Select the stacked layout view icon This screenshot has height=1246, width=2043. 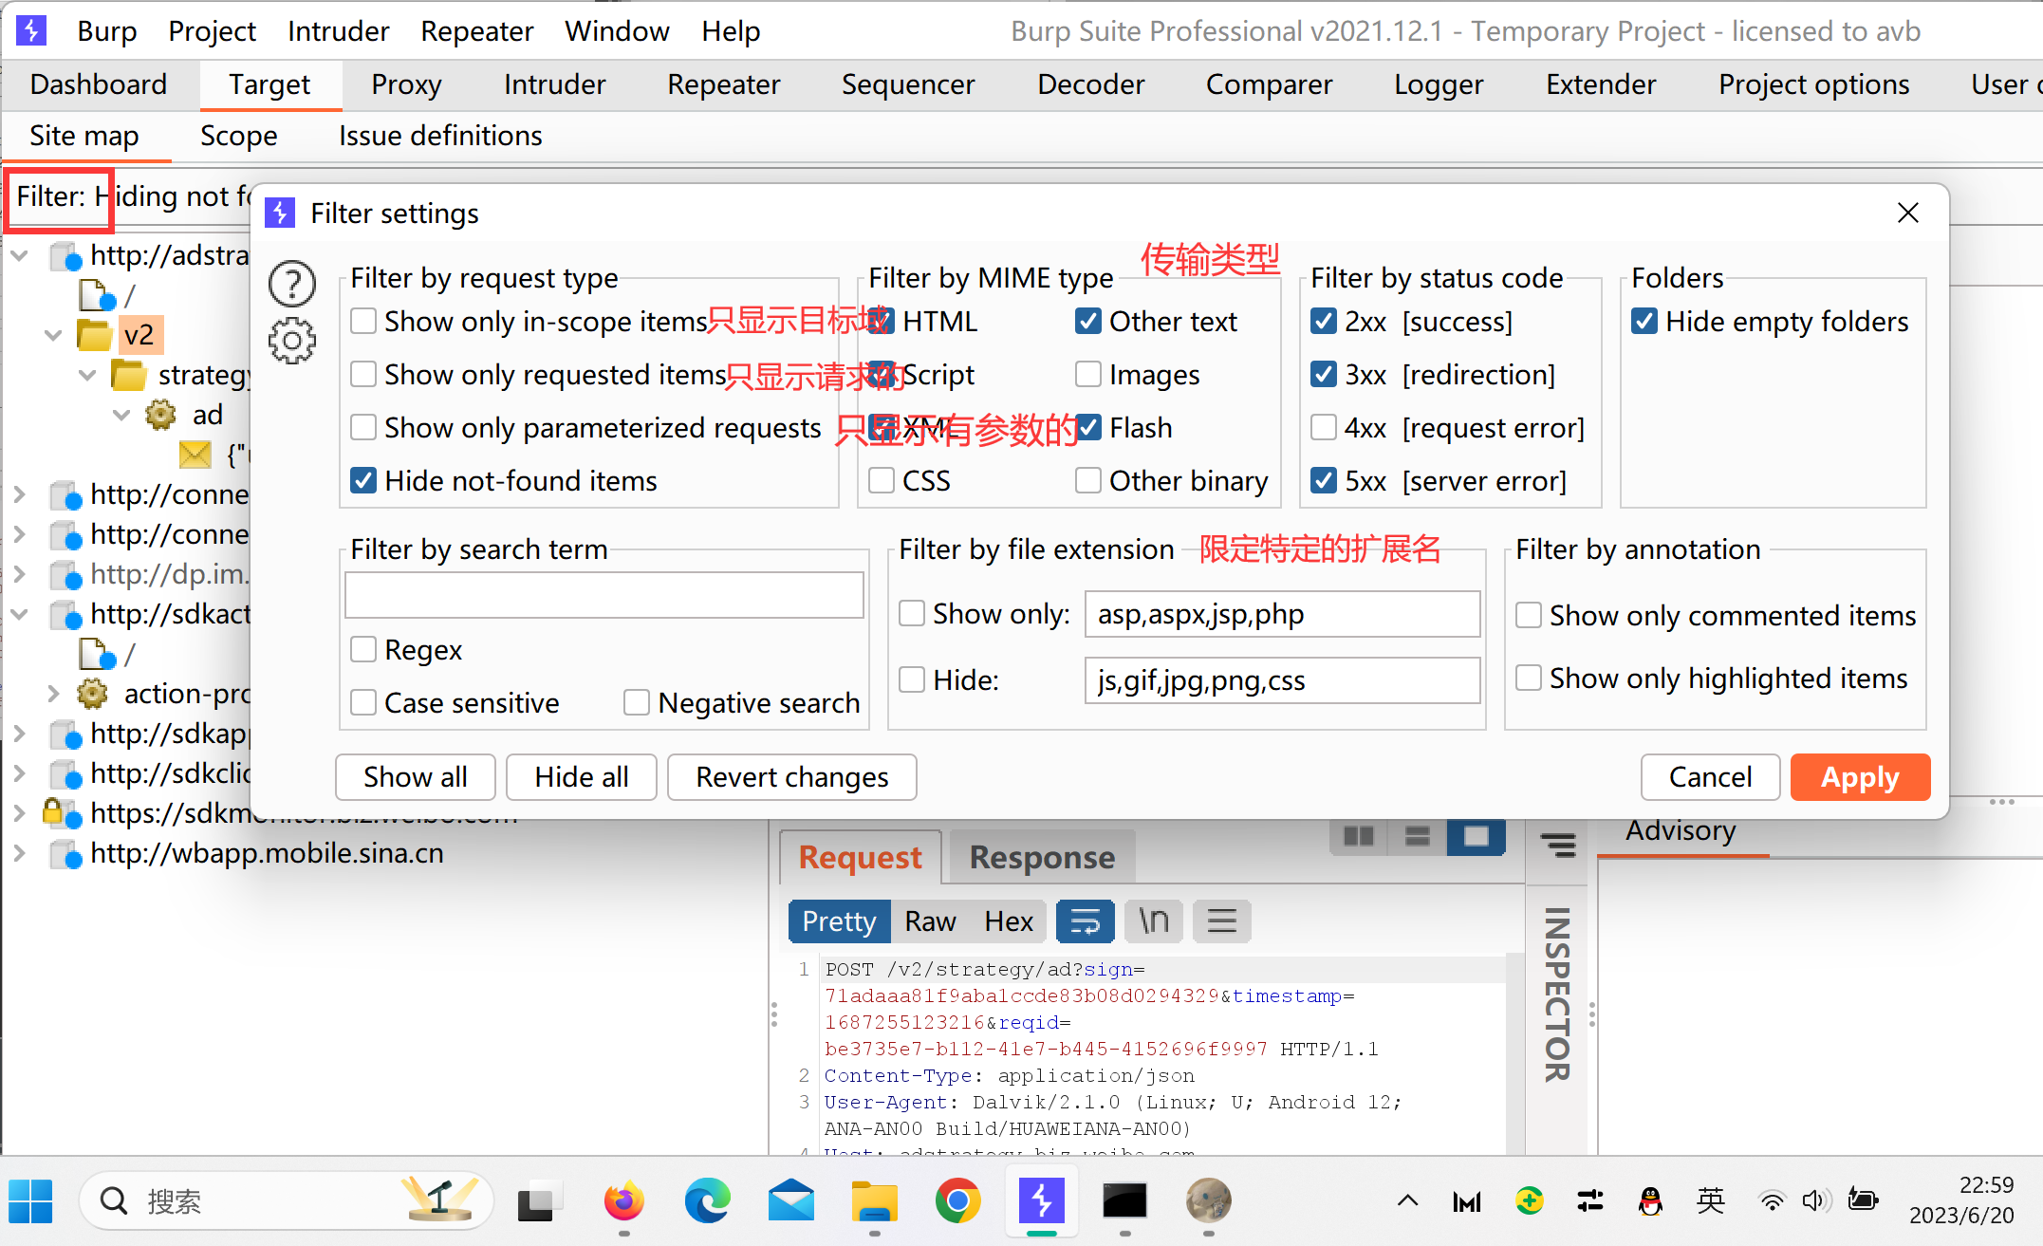pos(1417,836)
